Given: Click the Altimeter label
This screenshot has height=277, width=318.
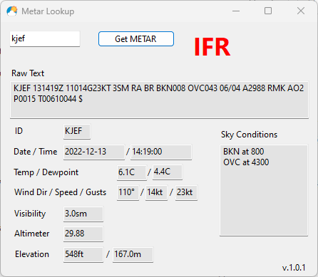Looking at the screenshot, I should [x=32, y=234].
